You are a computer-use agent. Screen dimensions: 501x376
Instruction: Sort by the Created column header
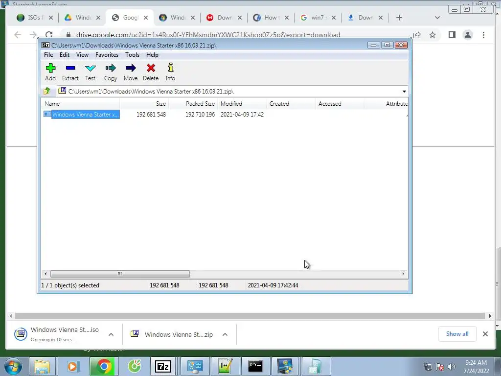point(291,104)
